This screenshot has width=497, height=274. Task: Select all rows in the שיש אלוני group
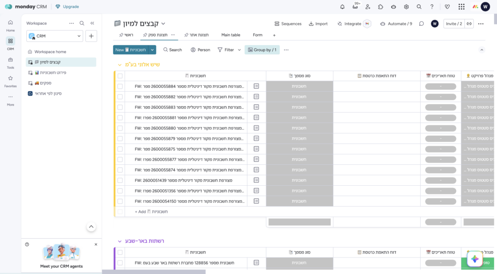(120, 76)
